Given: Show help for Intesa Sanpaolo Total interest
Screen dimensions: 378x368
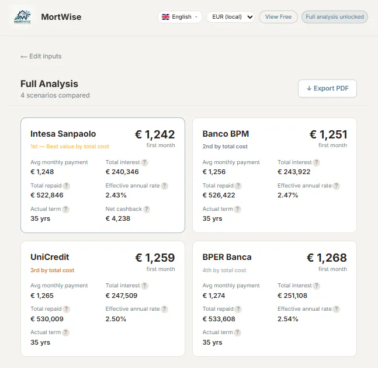Looking at the screenshot, I should click(144, 162).
